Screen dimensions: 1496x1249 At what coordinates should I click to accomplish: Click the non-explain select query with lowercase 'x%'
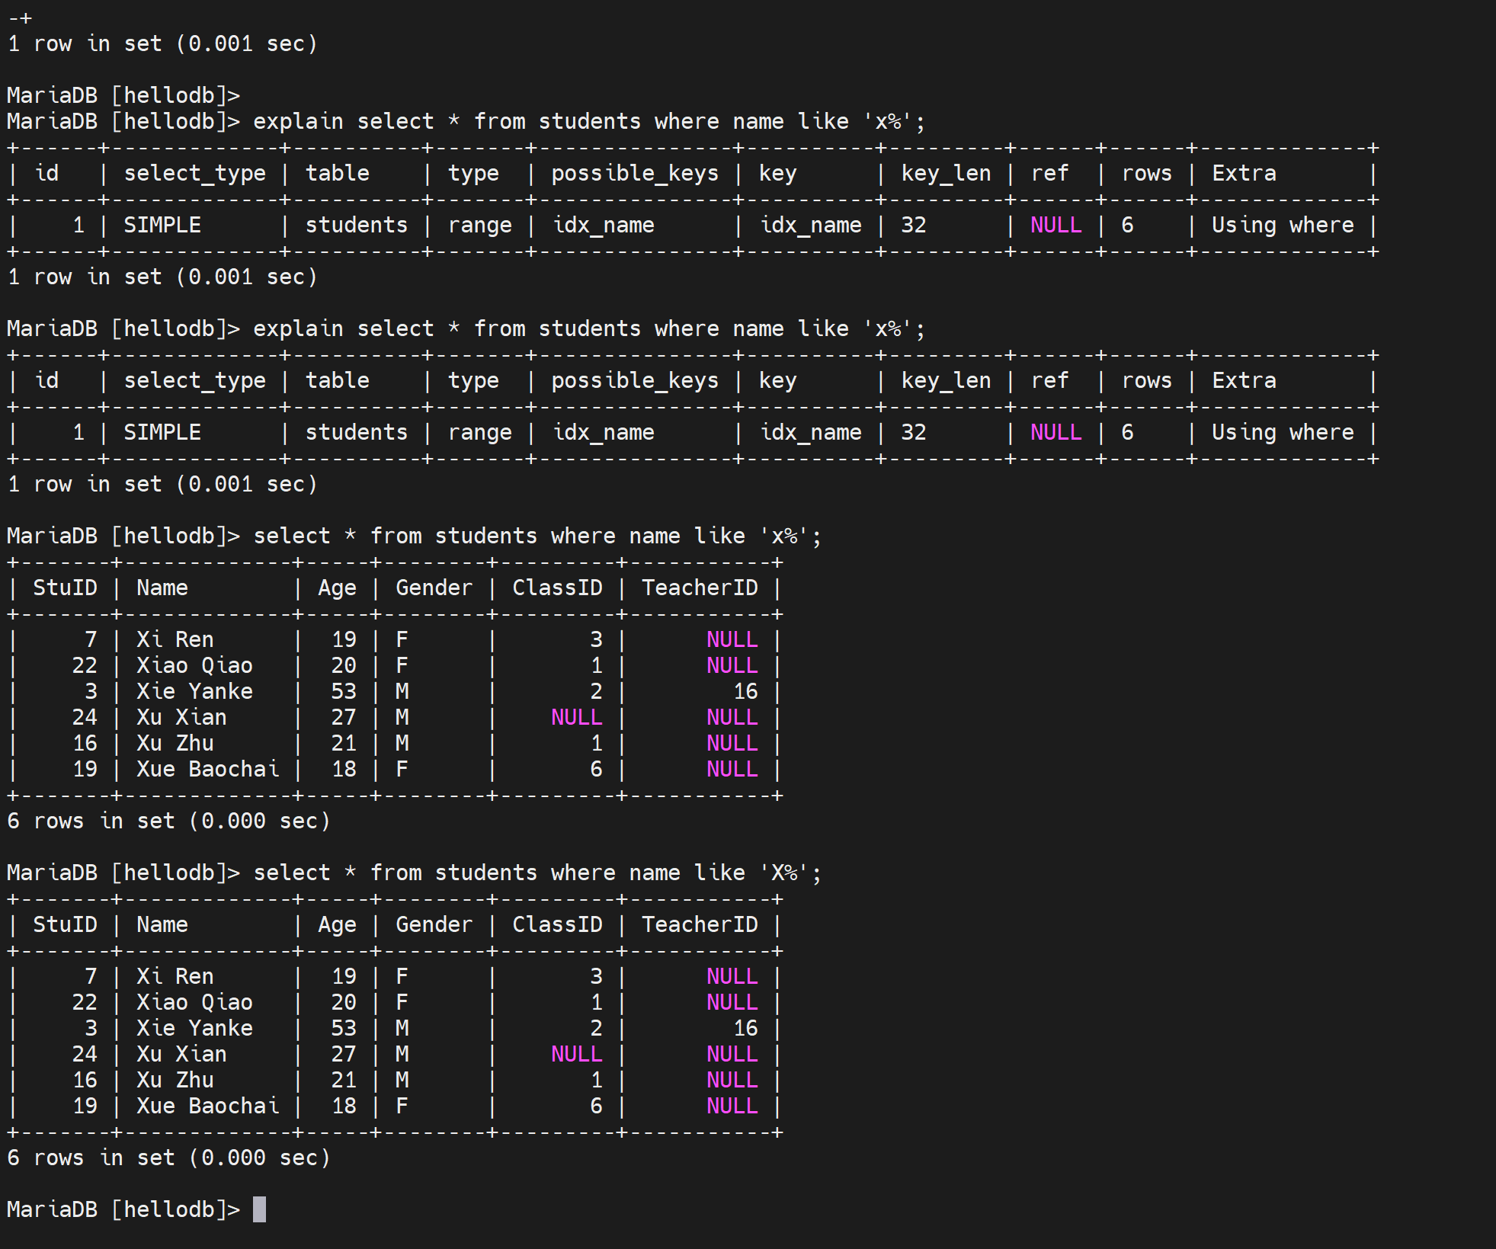[537, 536]
